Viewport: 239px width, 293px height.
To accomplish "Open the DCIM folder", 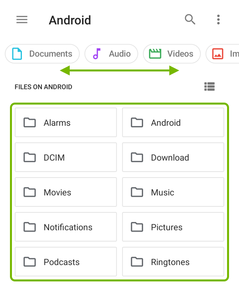I will (x=66, y=157).
